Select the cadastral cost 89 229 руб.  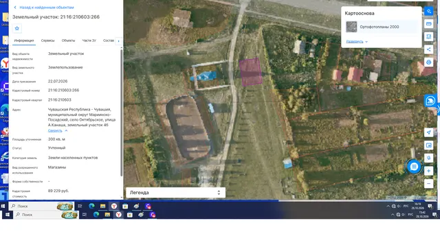click(58, 191)
